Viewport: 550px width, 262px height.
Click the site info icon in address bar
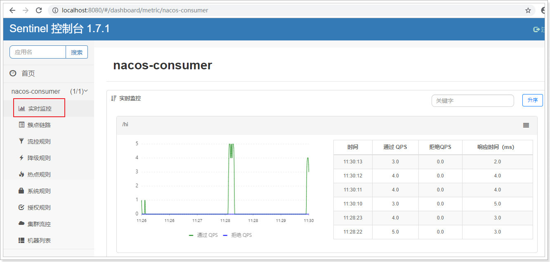[x=55, y=10]
